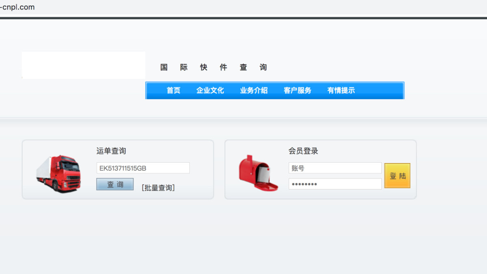Open the 企业文化 navigation item
The image size is (487, 274).
(210, 90)
